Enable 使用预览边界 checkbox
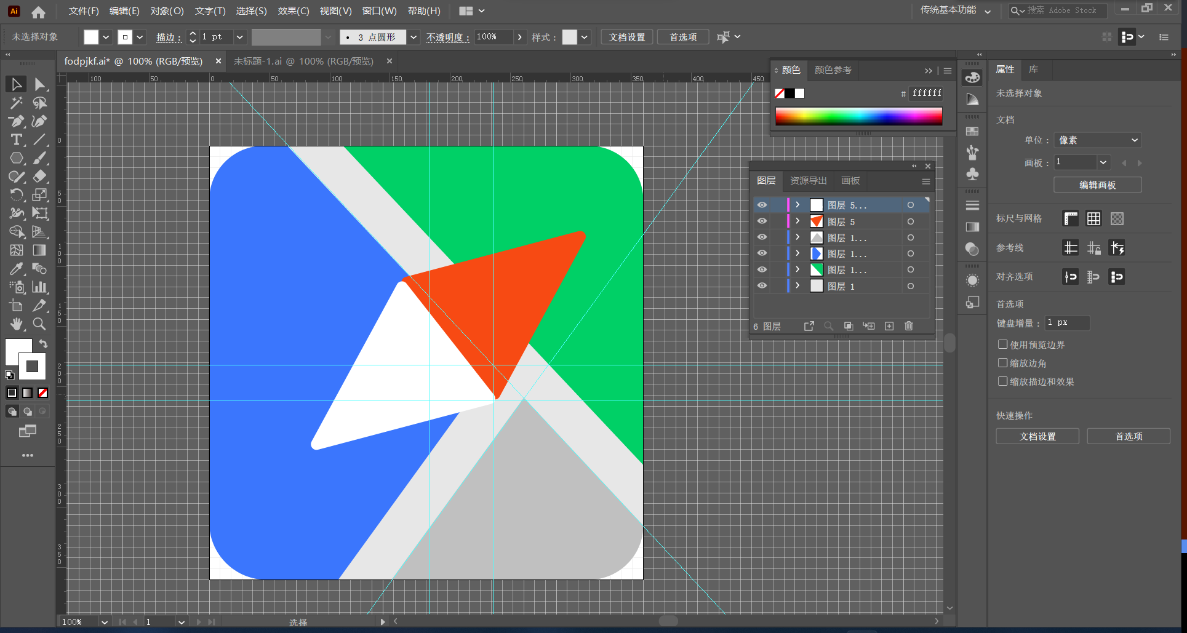Screen dimensions: 1187x633 click(1003, 344)
